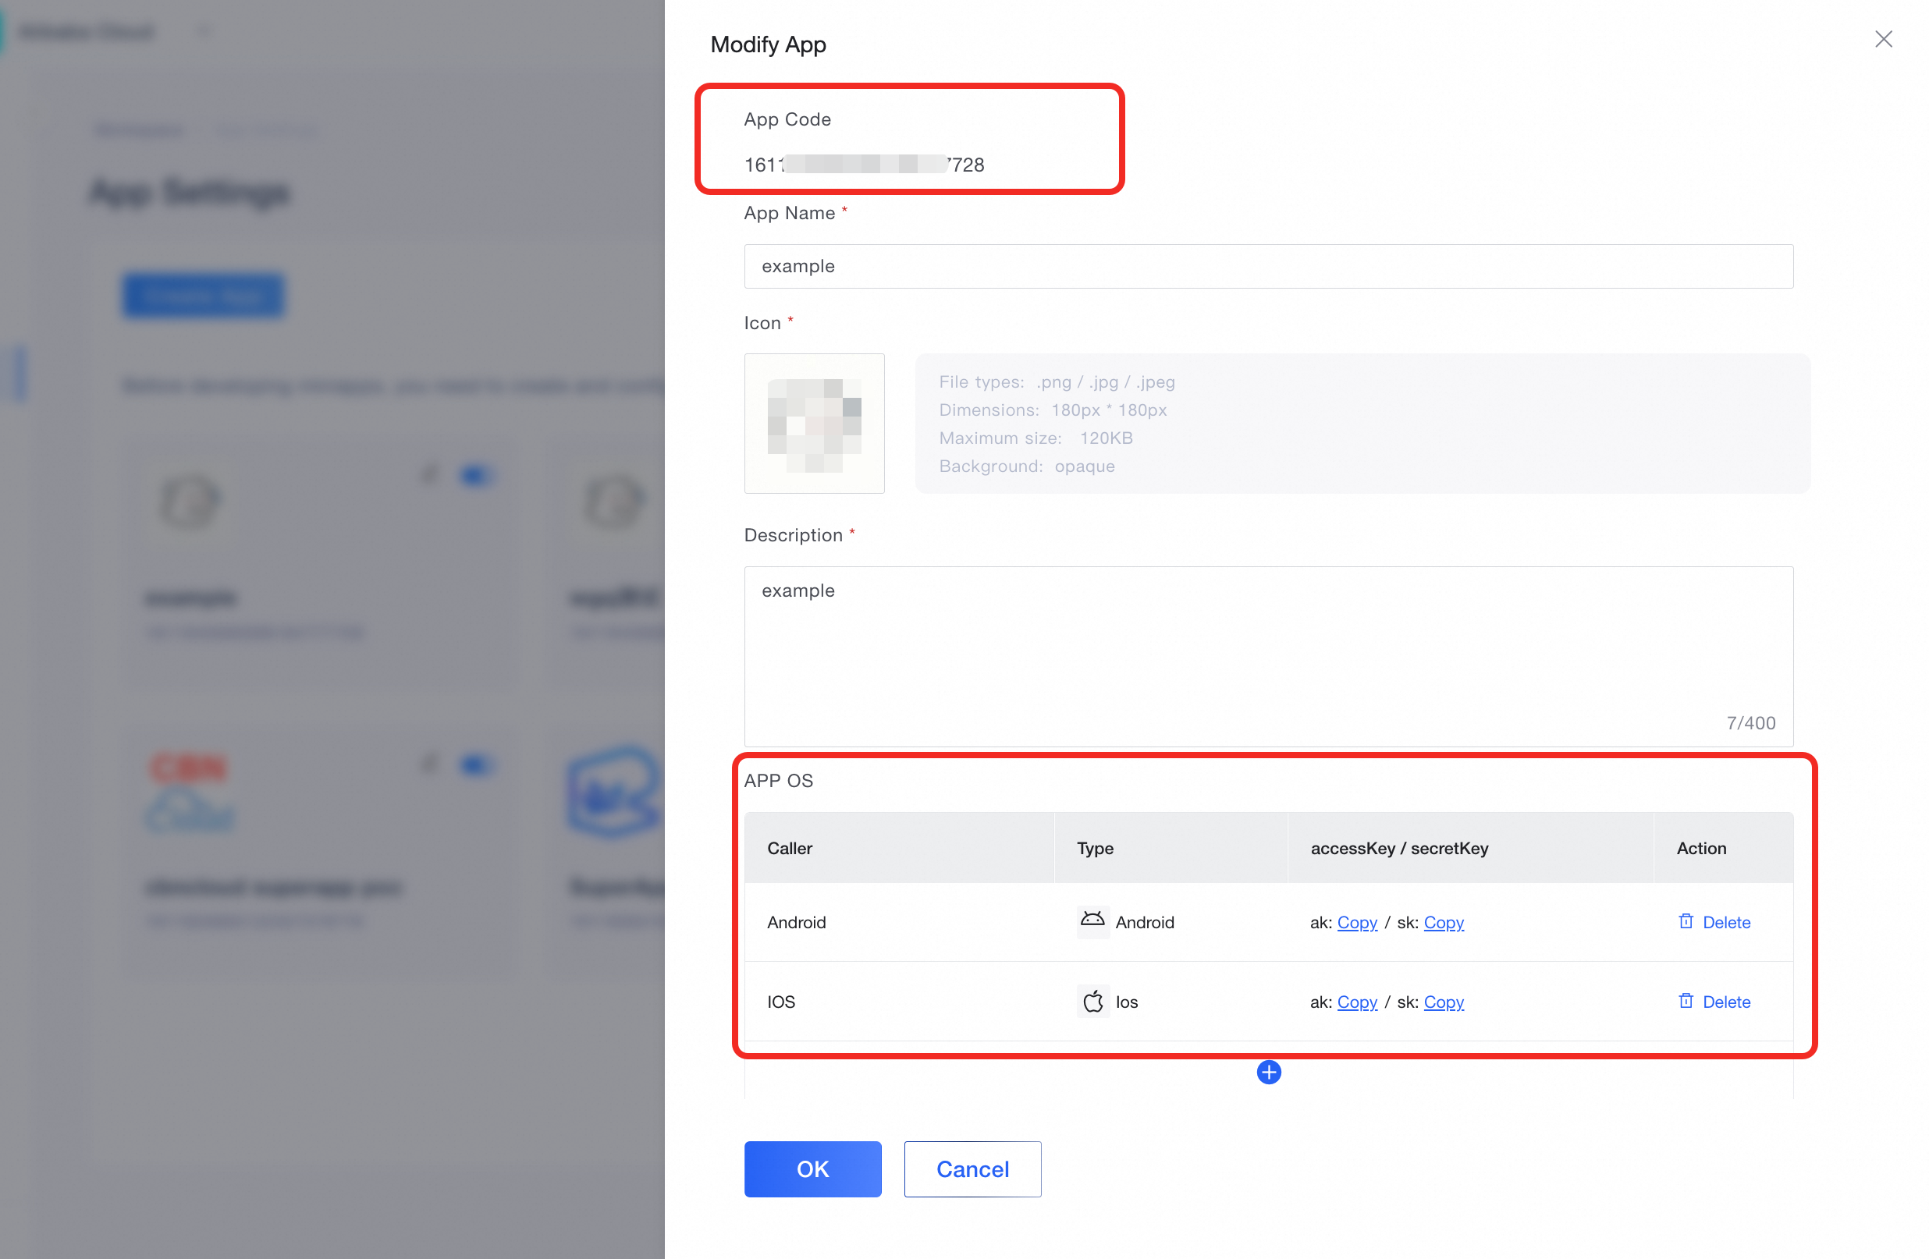Copy the IOS access key (ak)
Viewport: 1929px width, 1259px height.
click(1357, 1002)
